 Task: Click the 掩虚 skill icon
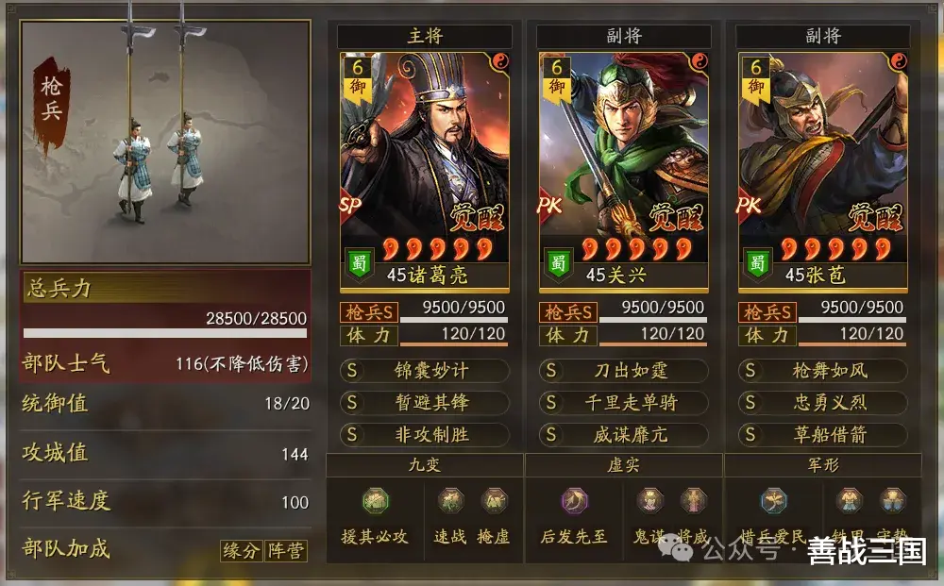494,500
